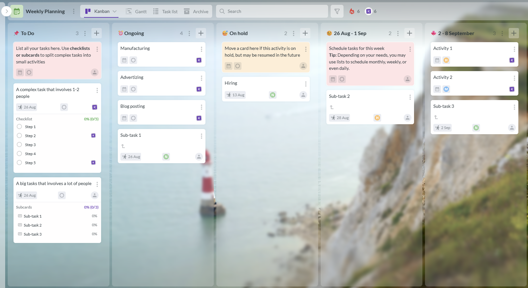
Task: Mark the big tasks card as complete
Action: pyautogui.click(x=62, y=195)
